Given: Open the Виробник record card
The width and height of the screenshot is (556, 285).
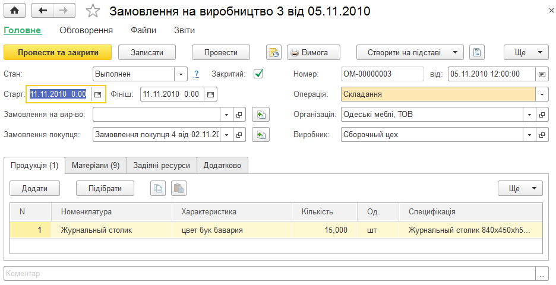Looking at the screenshot, I should coord(542,135).
